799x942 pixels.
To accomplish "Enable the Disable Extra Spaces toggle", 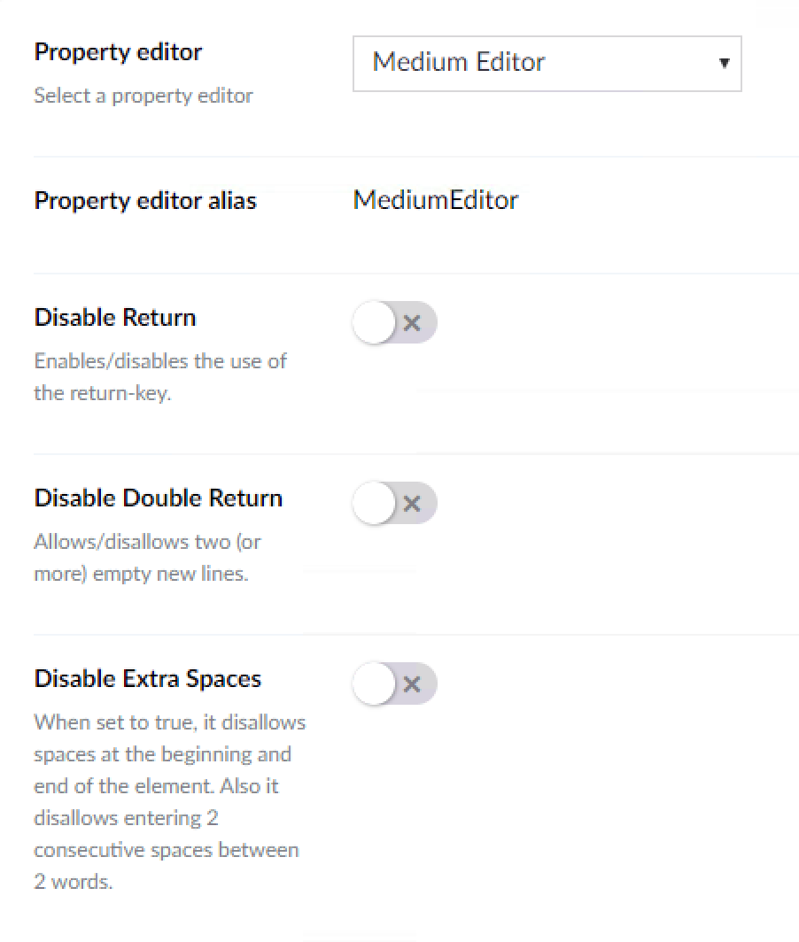I will click(x=394, y=683).
